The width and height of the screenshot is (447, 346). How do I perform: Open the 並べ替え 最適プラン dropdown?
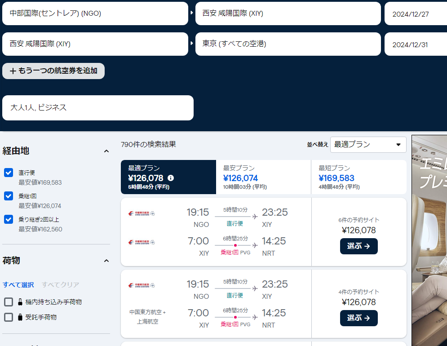coord(368,145)
